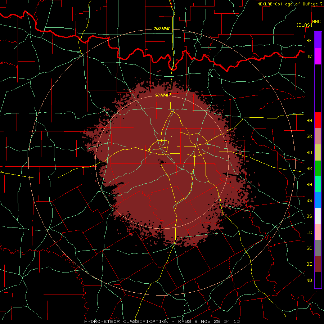Click the RF purple legend swatch

click(x=318, y=40)
